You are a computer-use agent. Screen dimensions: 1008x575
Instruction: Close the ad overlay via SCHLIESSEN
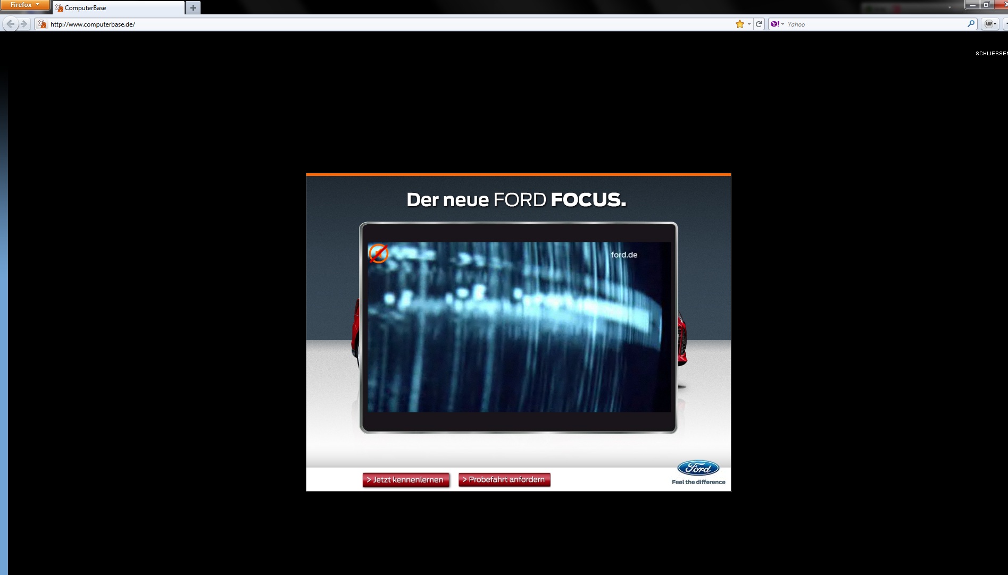tap(992, 53)
